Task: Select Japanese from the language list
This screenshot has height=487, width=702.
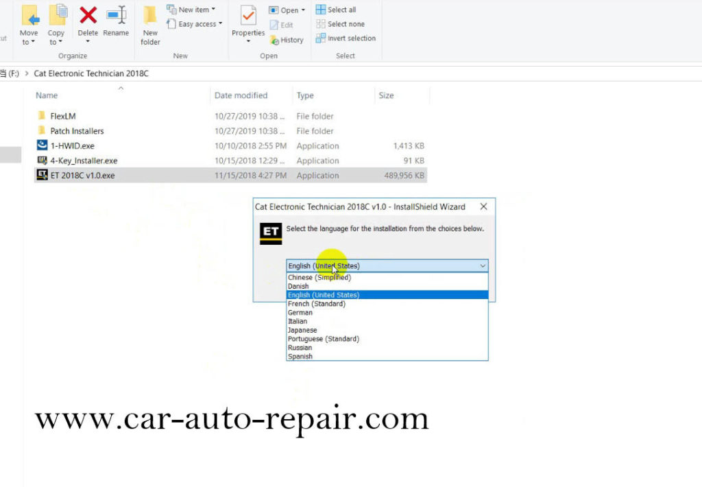Action: 302,330
